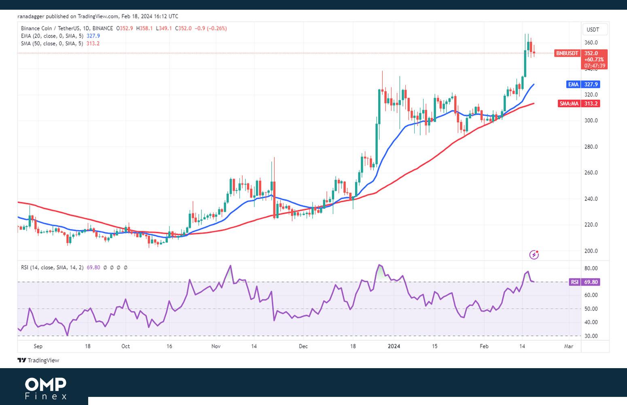Click the chart title Binance Coin / TetherUS
627x405 pixels.
coord(50,28)
